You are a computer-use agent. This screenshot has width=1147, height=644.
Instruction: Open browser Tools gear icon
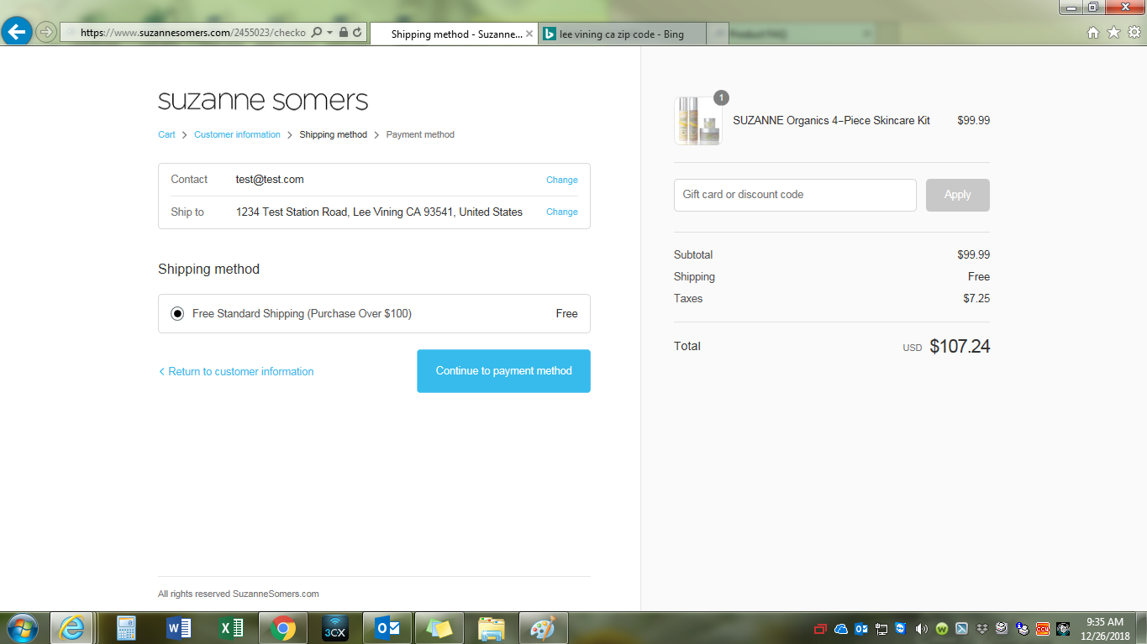(x=1134, y=33)
